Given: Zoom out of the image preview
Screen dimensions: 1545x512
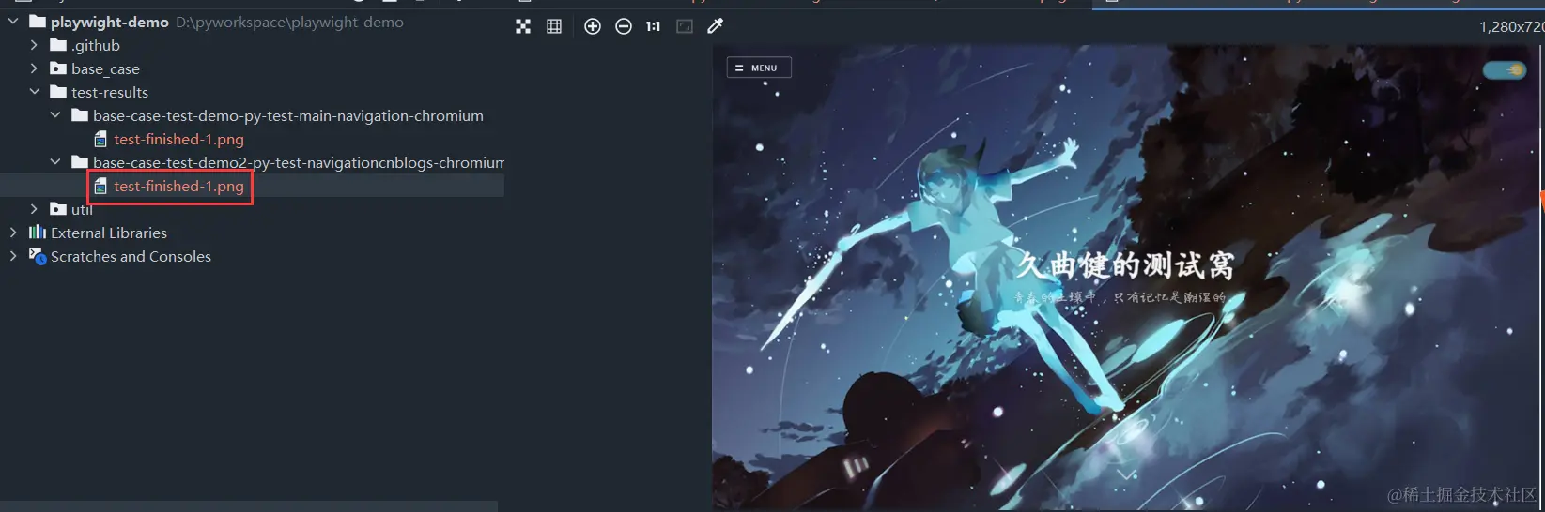Looking at the screenshot, I should [x=624, y=26].
